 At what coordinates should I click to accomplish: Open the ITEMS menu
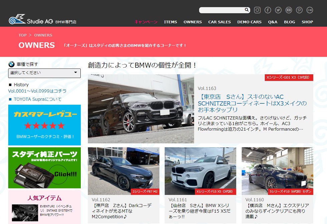click(x=171, y=22)
